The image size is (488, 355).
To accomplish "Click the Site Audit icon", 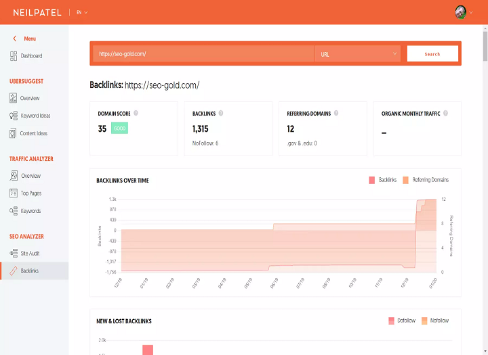I will click(x=14, y=253).
